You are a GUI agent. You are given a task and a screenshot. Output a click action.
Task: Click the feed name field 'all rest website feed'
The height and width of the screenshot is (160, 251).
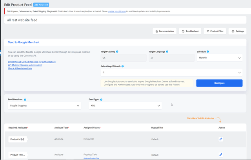point(125,20)
